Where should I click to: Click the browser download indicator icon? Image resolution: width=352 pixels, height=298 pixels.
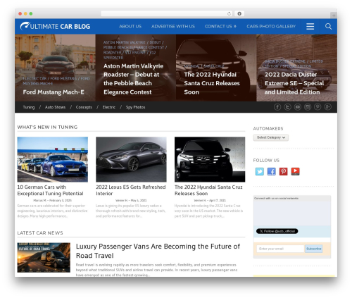click(239, 13)
